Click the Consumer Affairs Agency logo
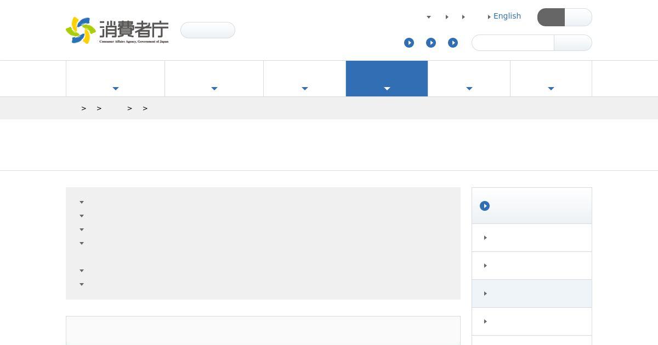This screenshot has width=658, height=345. [x=117, y=30]
